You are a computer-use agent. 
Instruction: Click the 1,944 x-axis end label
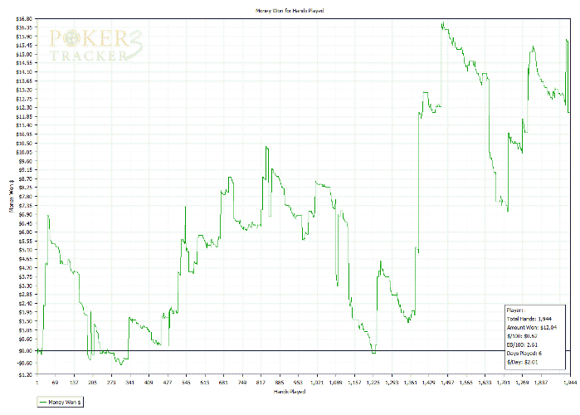pos(570,383)
